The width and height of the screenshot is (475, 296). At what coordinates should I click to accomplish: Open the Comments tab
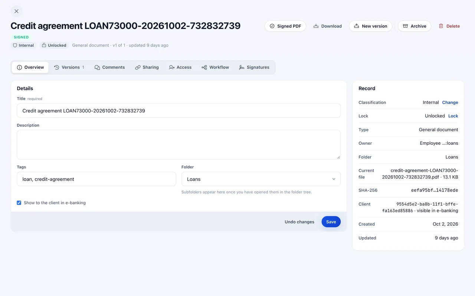[109, 67]
